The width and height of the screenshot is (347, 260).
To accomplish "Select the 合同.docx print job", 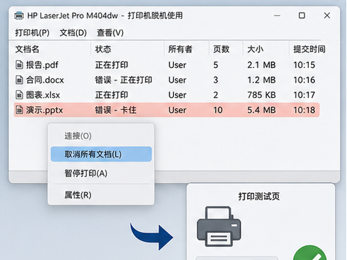I will pyautogui.click(x=166, y=80).
